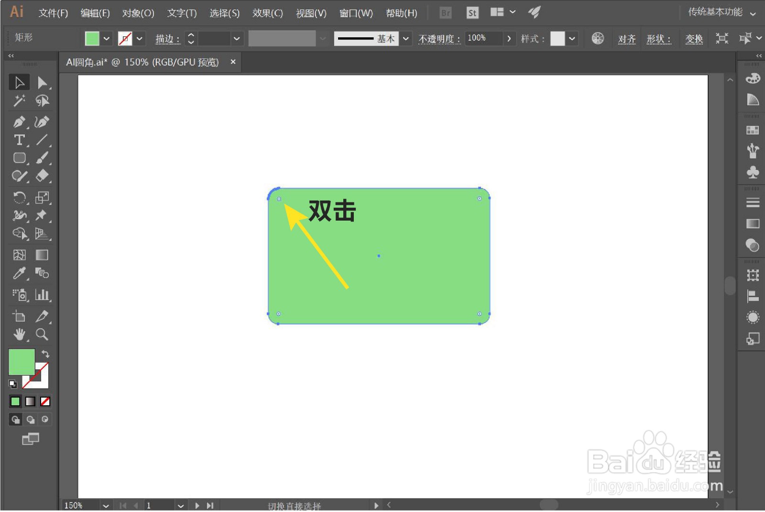Click the 不透明度 opacity label
This screenshot has width=765, height=512.
point(439,39)
